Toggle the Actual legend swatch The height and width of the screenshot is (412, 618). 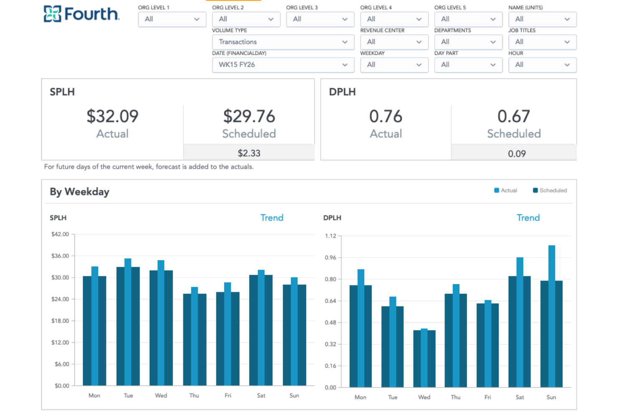(x=496, y=190)
